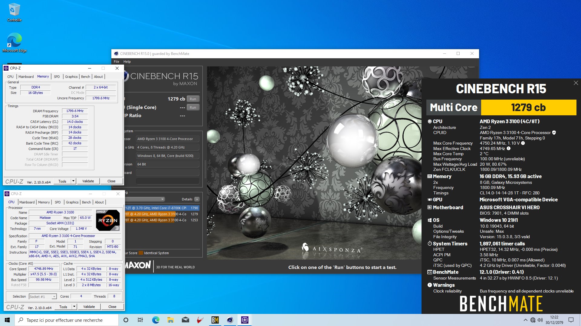Open Task View on the taskbar
The width and height of the screenshot is (581, 326).
pyautogui.click(x=140, y=320)
